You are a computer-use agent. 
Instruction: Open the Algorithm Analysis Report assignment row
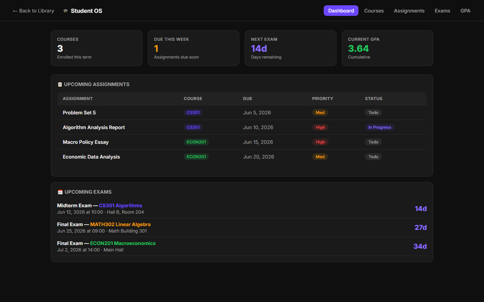point(242,127)
